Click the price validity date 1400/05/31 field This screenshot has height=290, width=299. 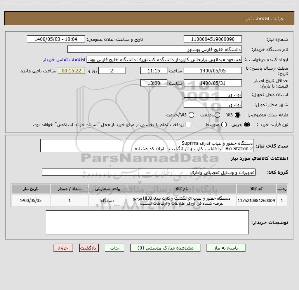pyautogui.click(x=213, y=83)
